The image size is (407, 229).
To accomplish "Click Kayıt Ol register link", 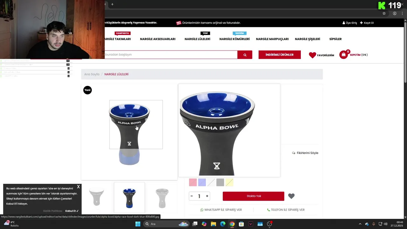I will 367,23.
